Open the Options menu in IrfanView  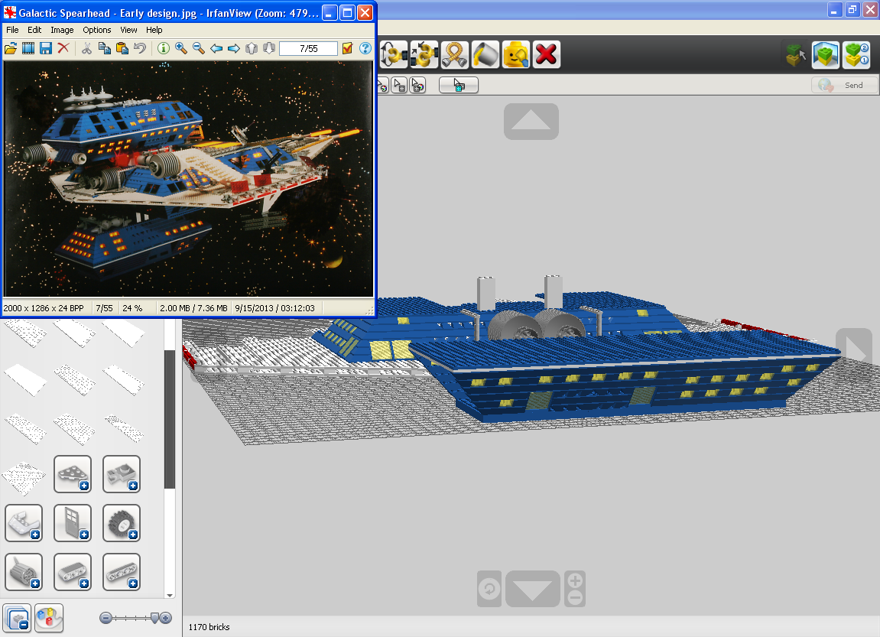[x=97, y=31]
